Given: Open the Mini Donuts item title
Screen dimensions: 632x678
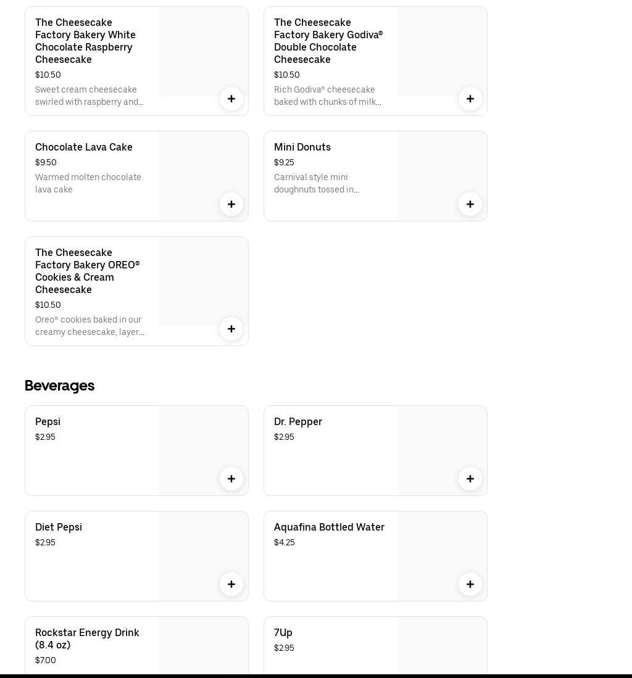Looking at the screenshot, I should point(302,147).
